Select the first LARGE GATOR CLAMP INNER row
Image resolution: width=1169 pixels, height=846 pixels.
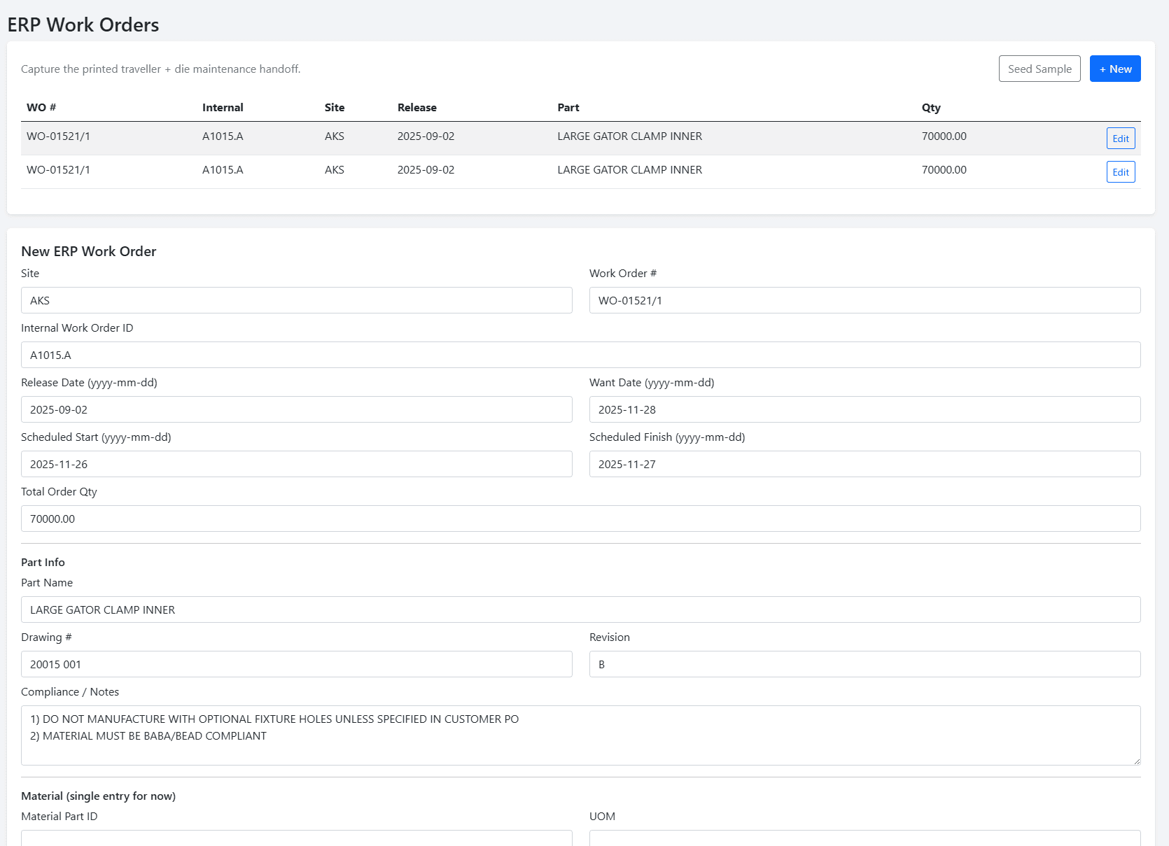[629, 136]
